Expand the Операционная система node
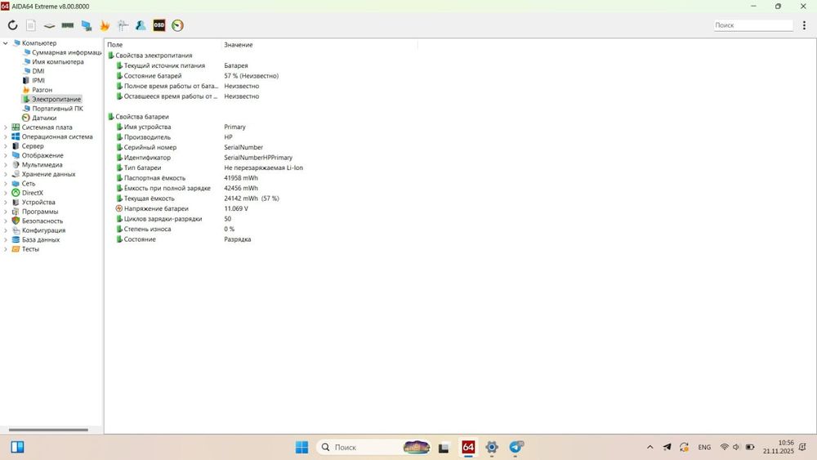 [5, 137]
